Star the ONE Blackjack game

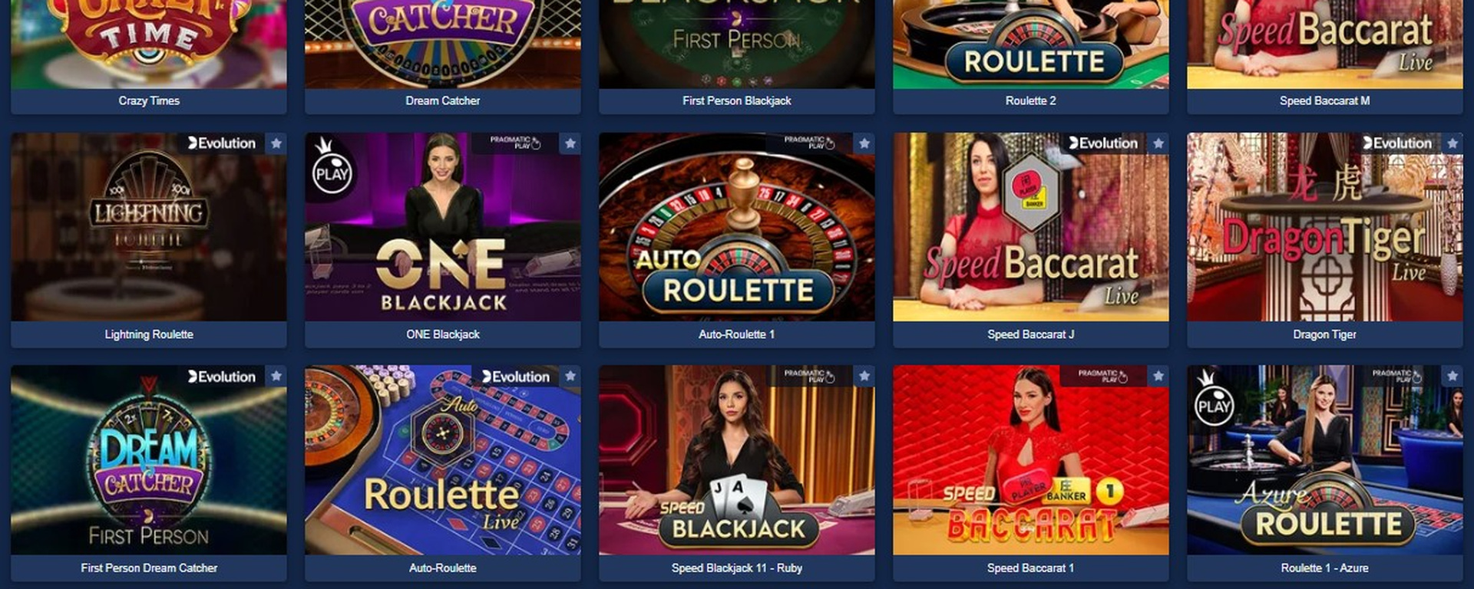570,143
